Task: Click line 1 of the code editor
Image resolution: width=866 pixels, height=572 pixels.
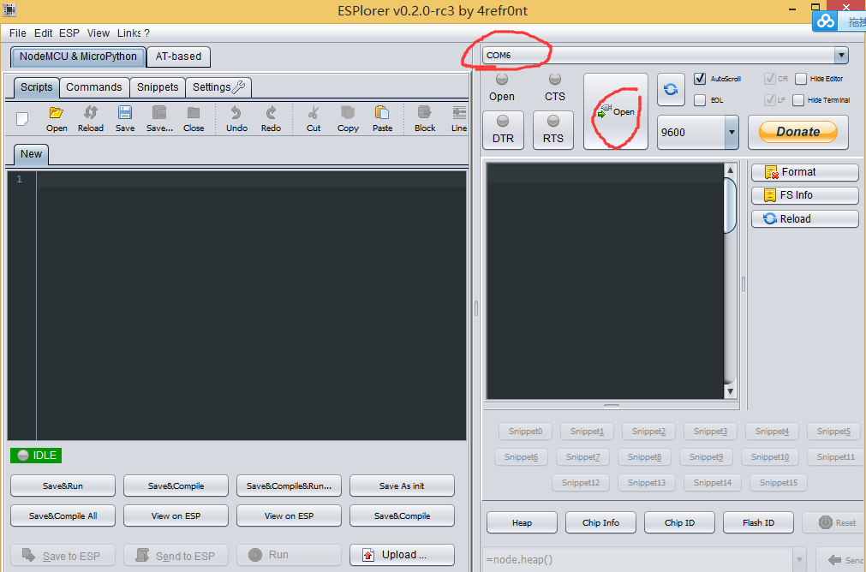Action: 251,179
